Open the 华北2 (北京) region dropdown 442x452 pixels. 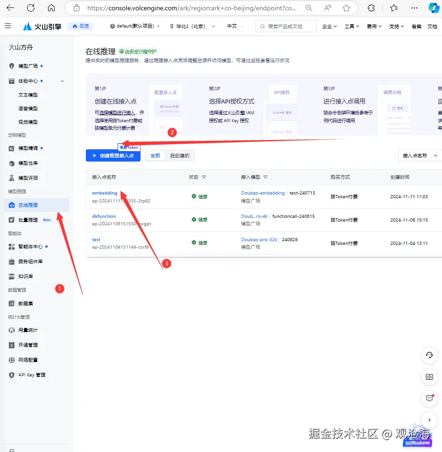192,26
